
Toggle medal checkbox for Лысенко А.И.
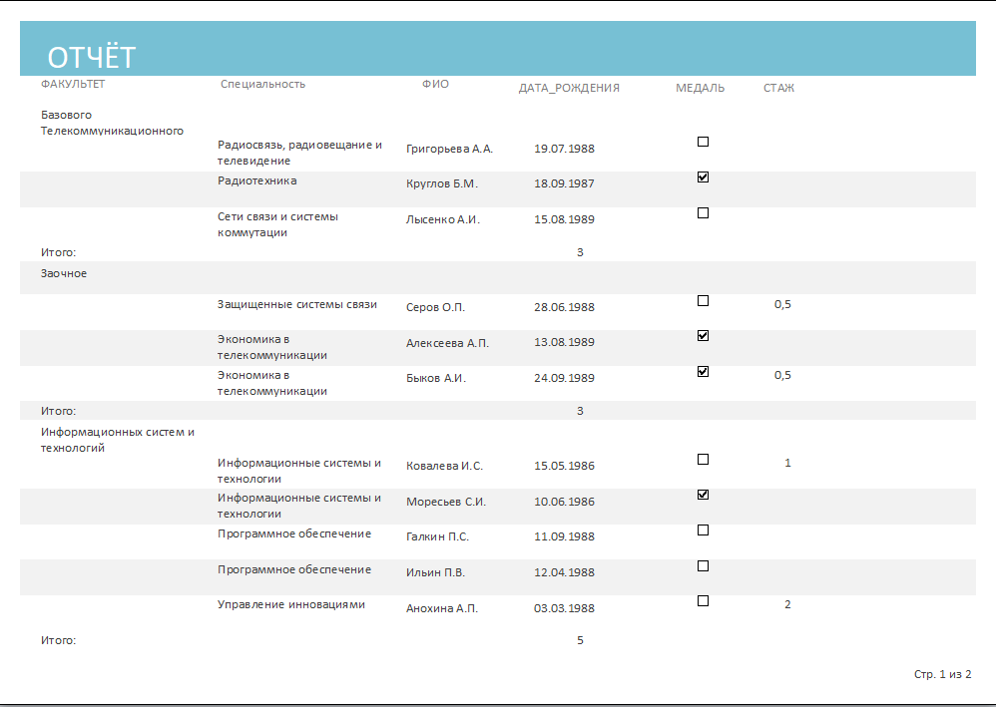pyautogui.click(x=703, y=212)
